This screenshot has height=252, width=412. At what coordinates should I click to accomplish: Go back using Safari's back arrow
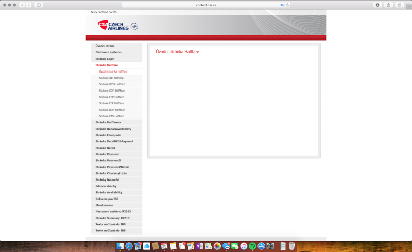coord(22,5)
